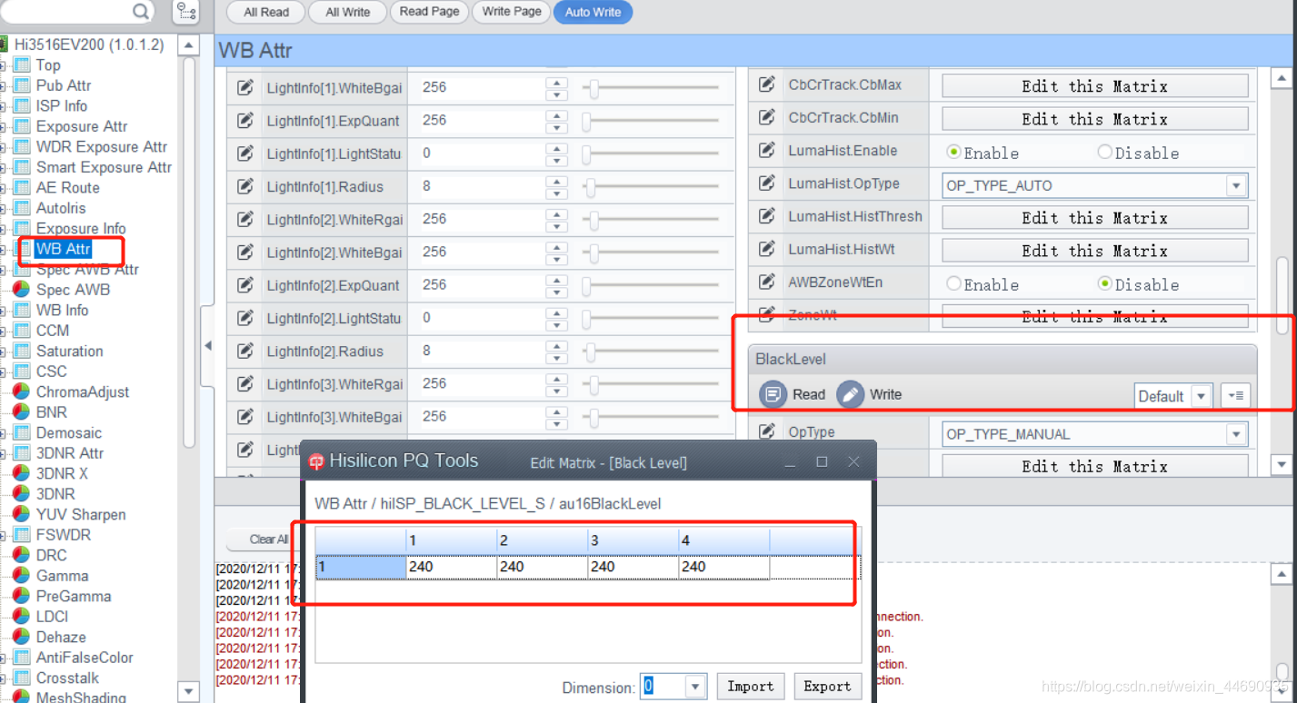Decrease the LightInfo[1].LightStatu value with the down arrow
The image size is (1297, 703).
556,159
